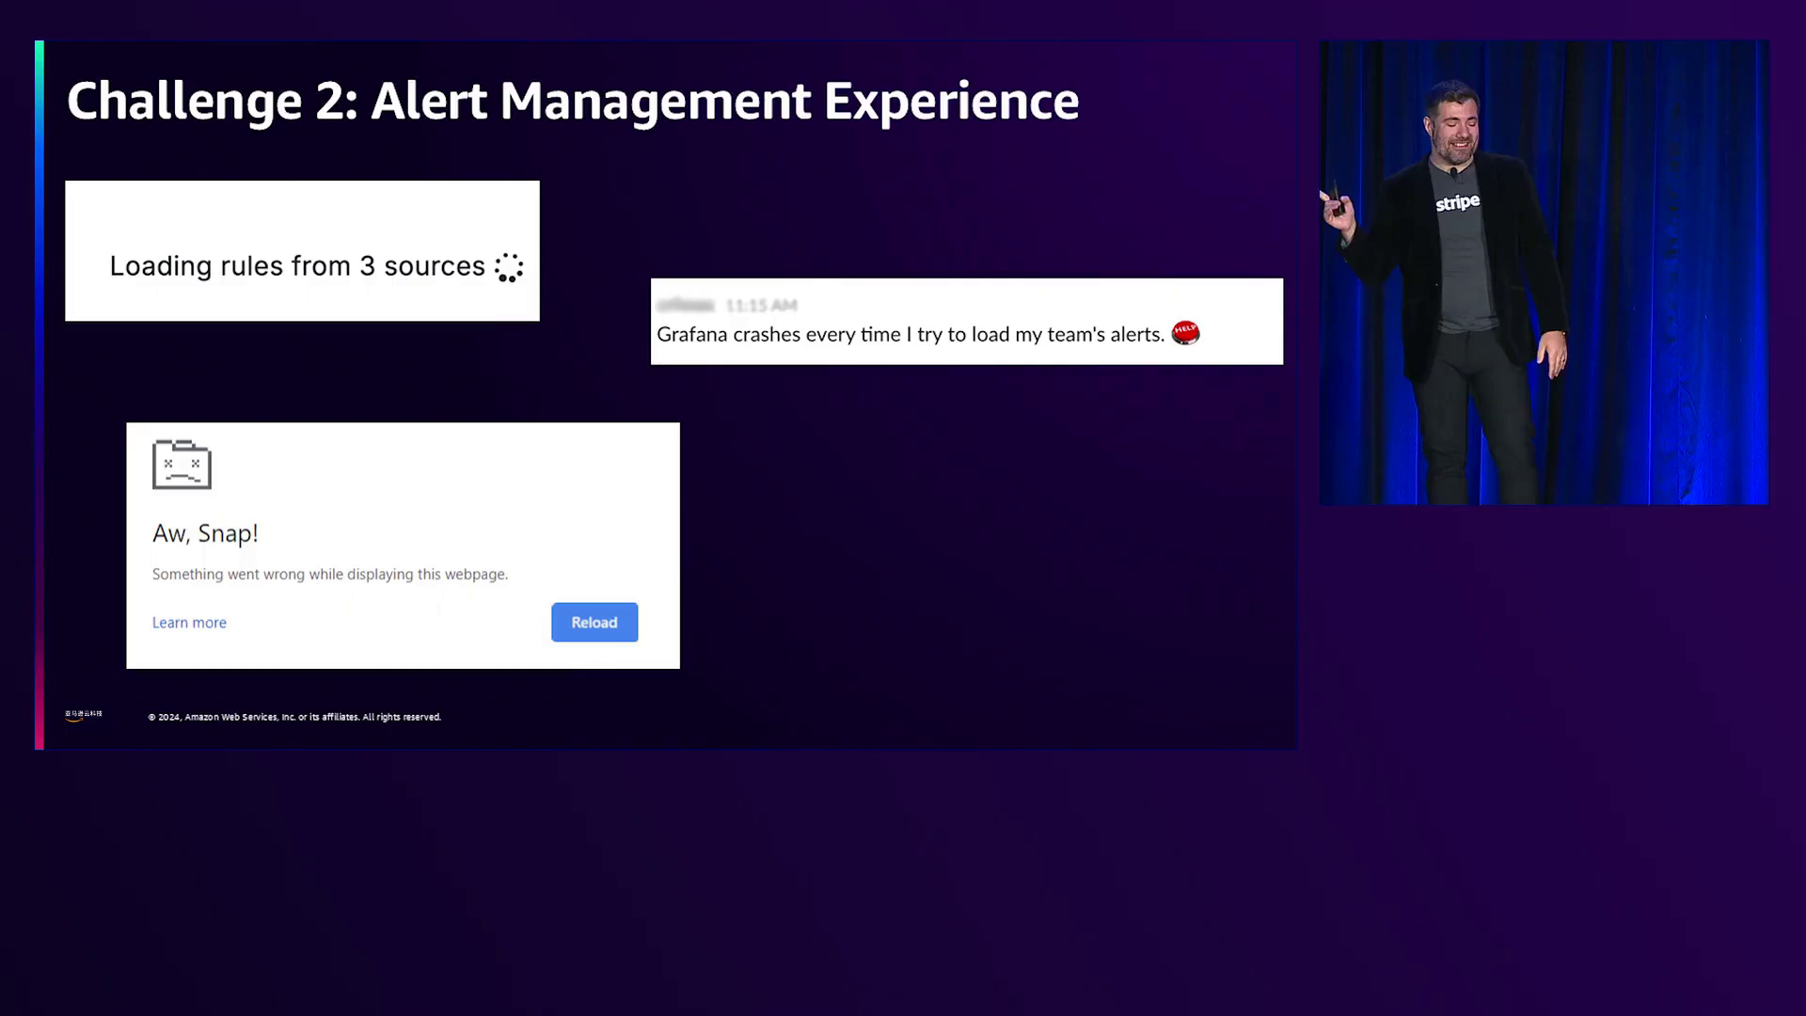Select the 'Grafana crashes every time' message

point(910,334)
